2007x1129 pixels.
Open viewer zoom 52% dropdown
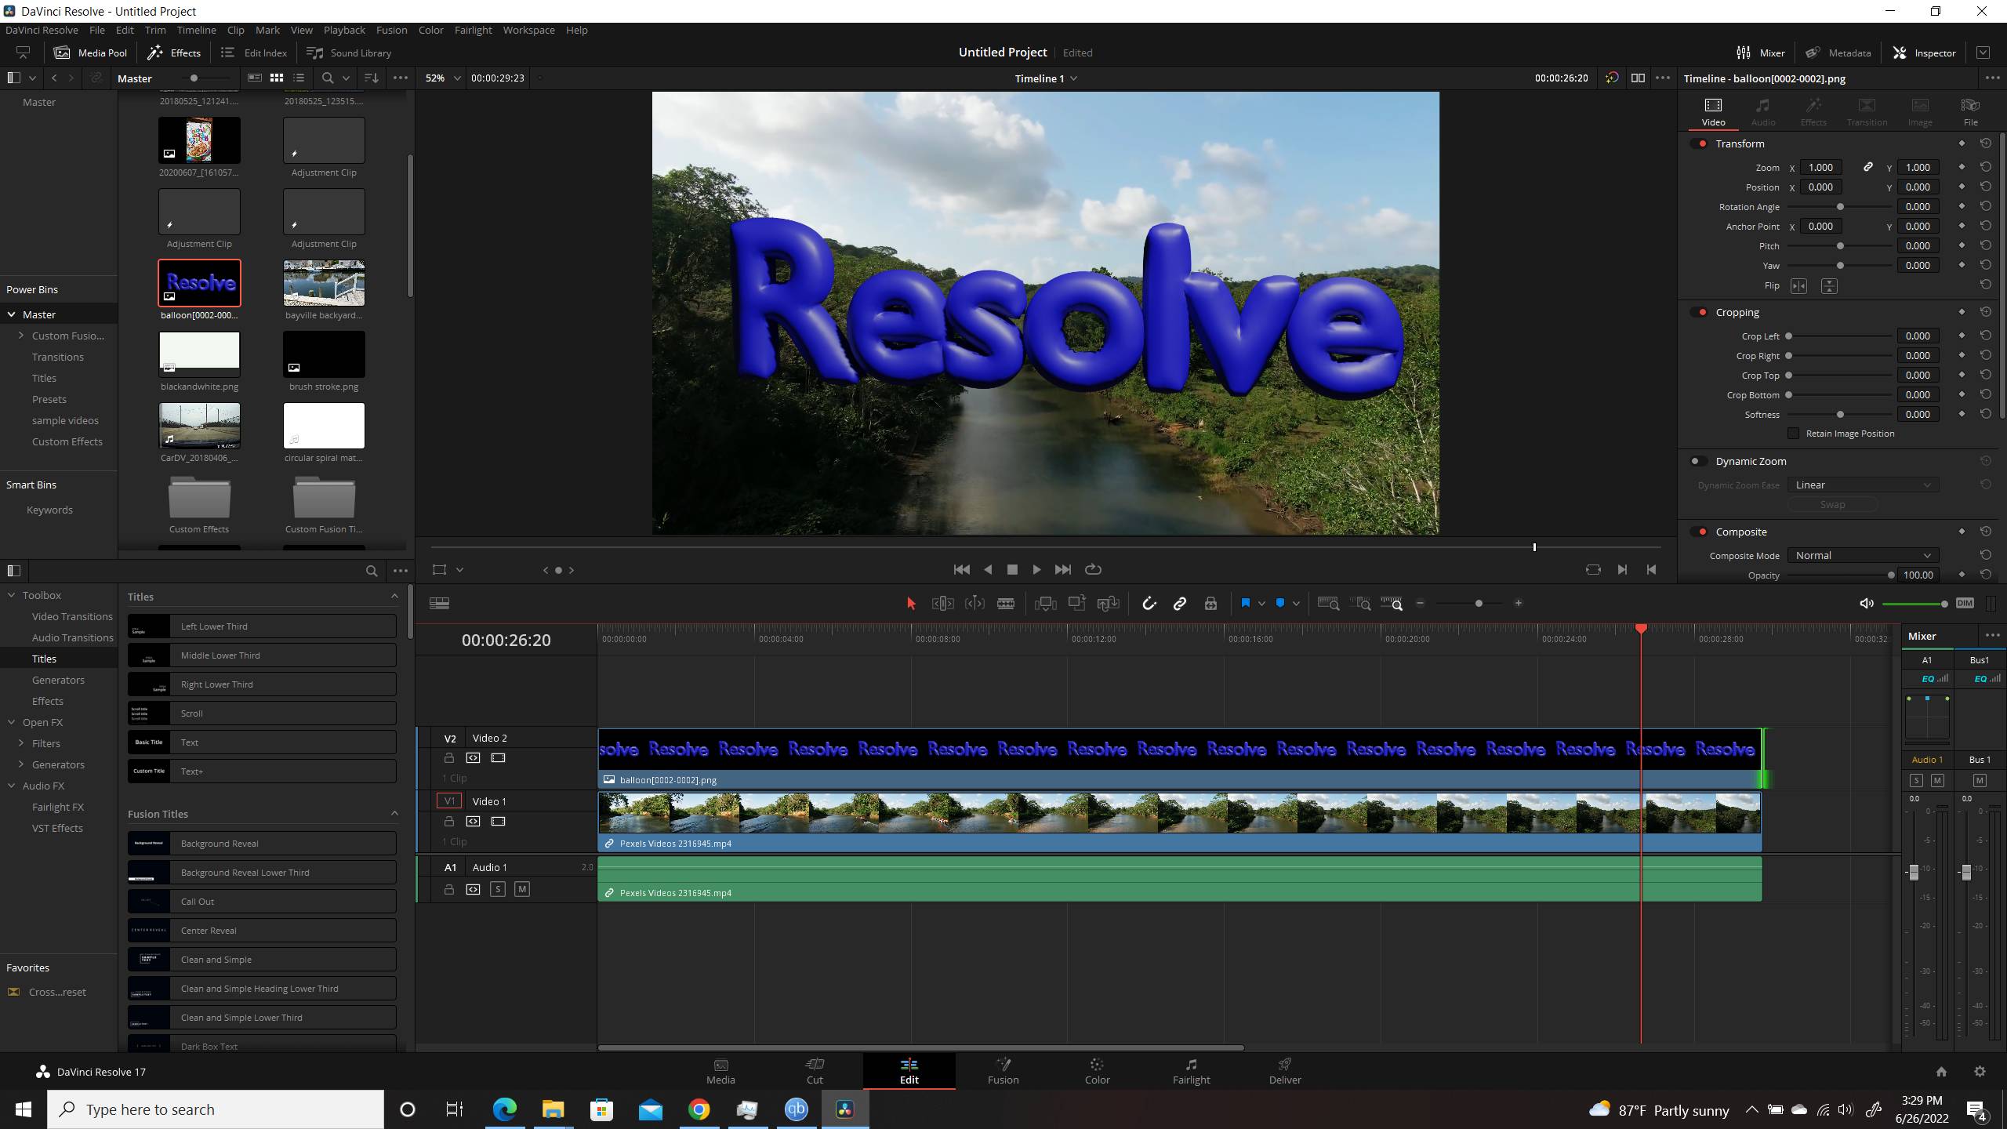pos(442,78)
